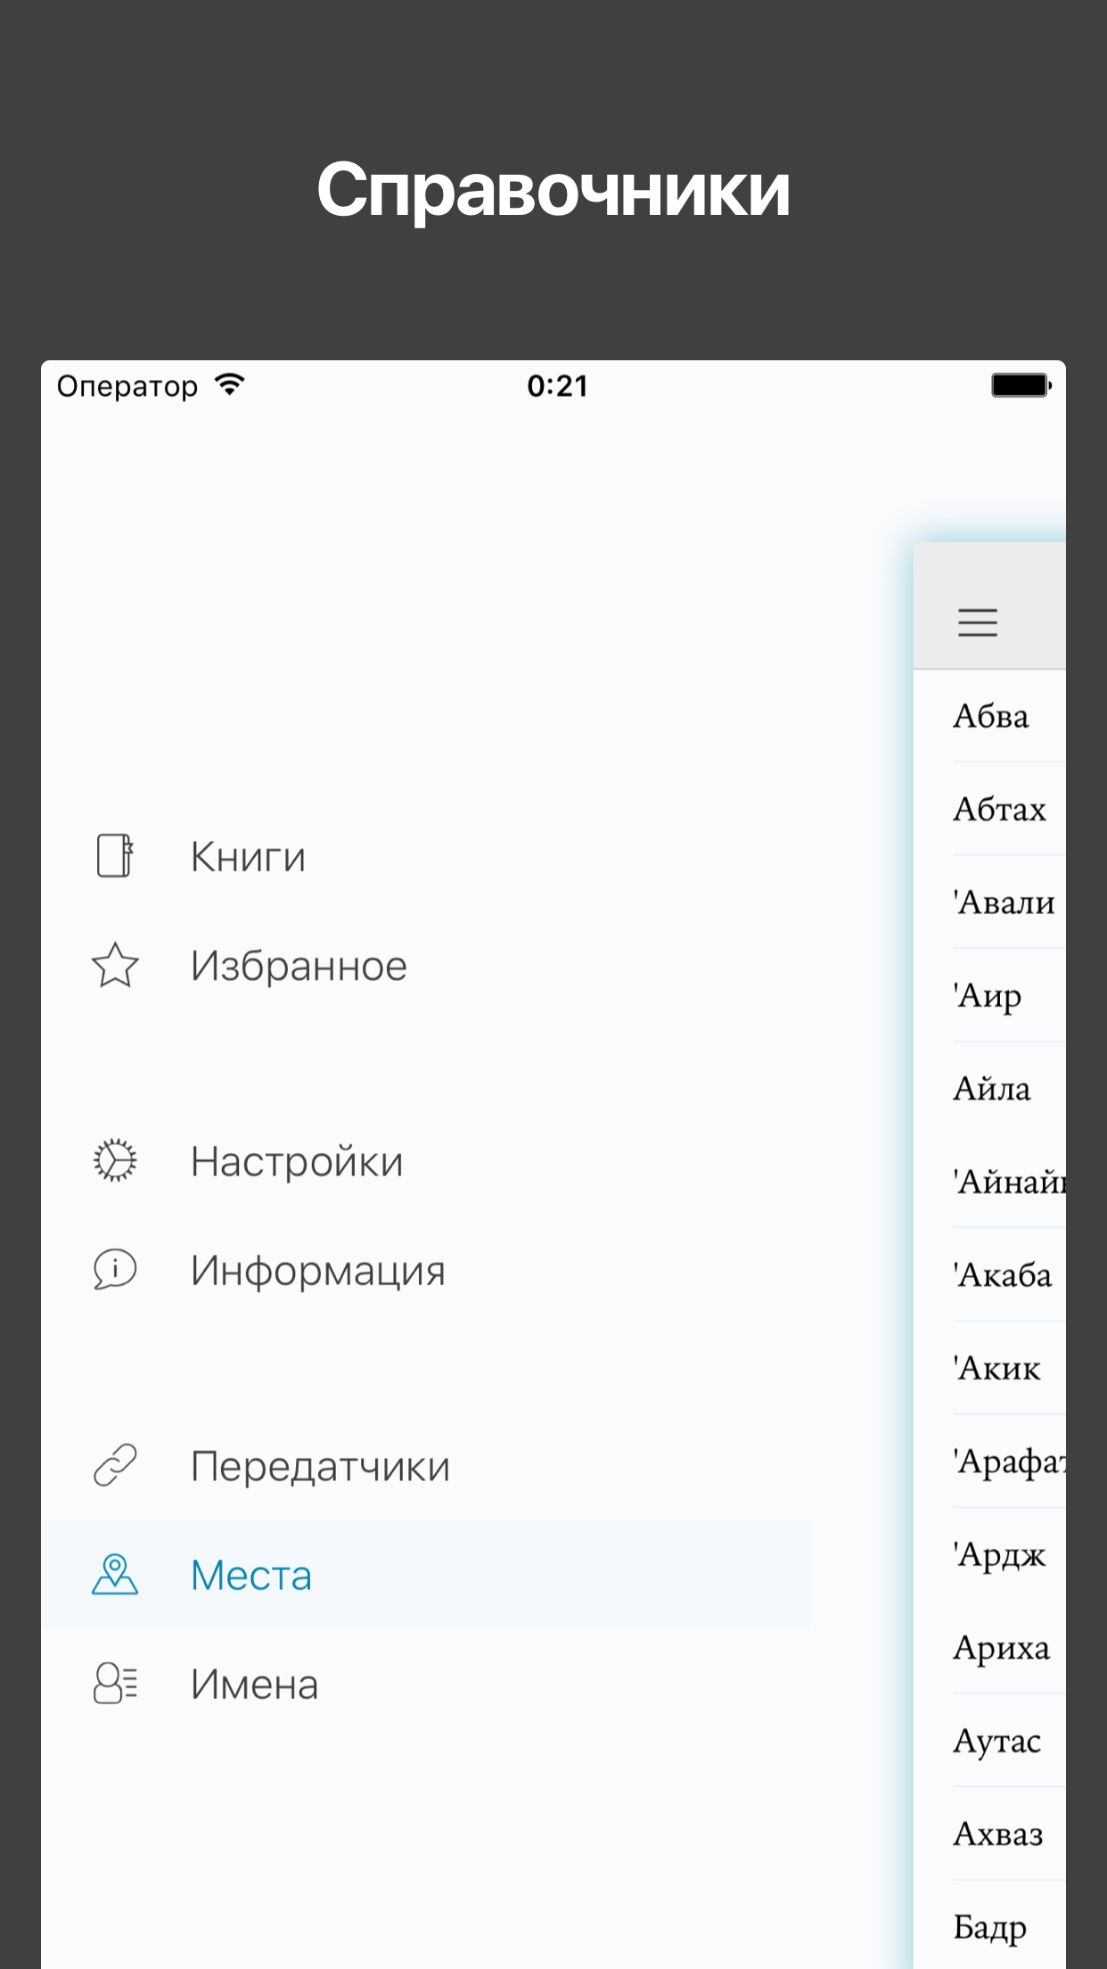Viewport: 1107px width, 1969px height.
Task: Click the clock showing 0:21
Action: click(556, 385)
